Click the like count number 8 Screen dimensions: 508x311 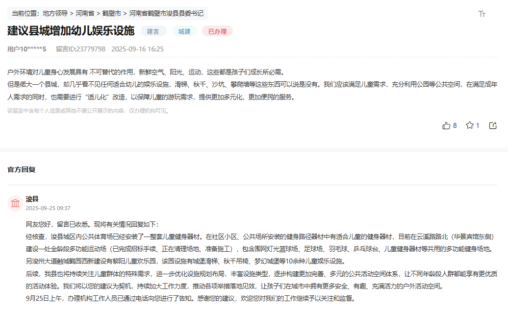(x=455, y=125)
